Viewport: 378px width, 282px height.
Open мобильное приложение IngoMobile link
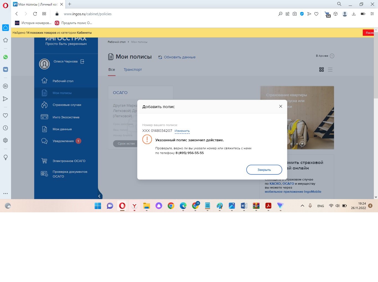click(293, 192)
